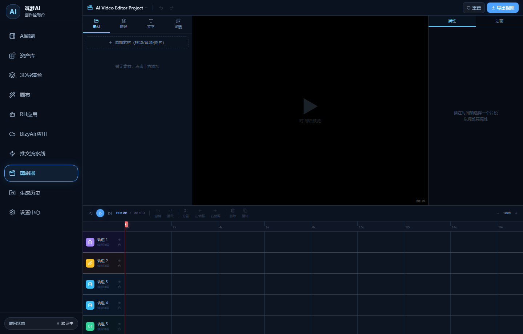The image size is (523, 334).
Task: Click the 删除 delete trash tool
Action: click(233, 213)
